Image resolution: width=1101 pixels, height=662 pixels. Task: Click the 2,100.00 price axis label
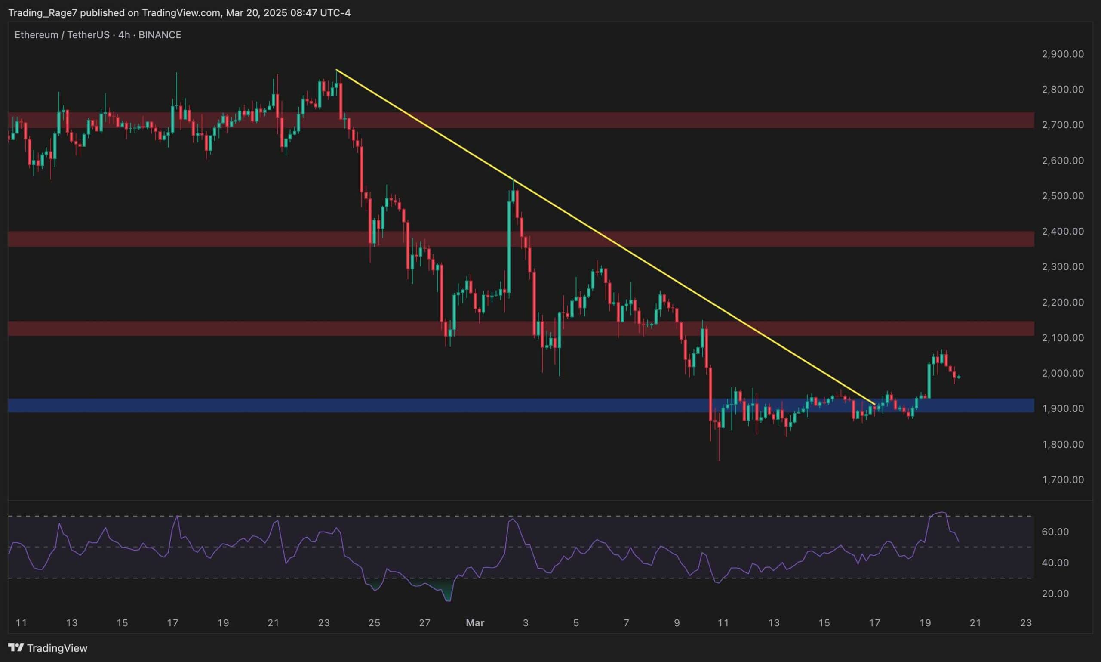1063,338
